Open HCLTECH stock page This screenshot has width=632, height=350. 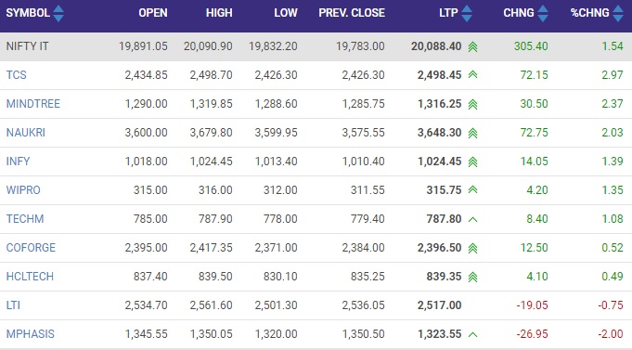pos(30,277)
